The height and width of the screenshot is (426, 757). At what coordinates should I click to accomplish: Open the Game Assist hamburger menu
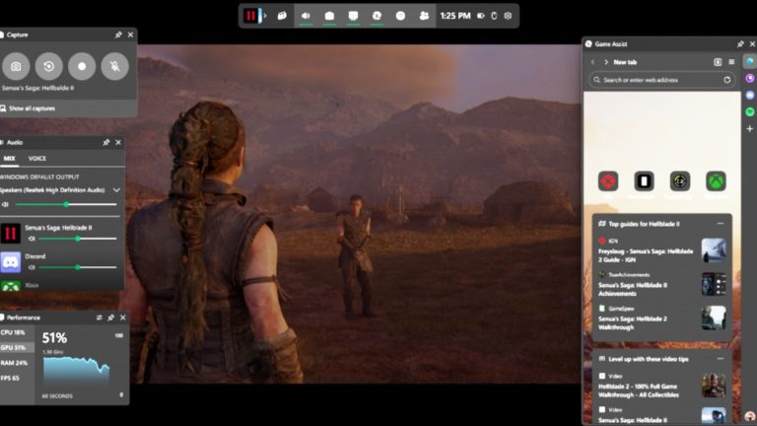tap(731, 62)
